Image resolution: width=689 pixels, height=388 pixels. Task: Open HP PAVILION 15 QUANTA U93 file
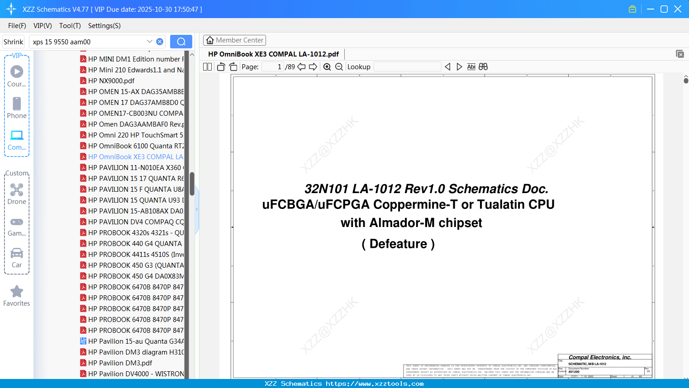(x=132, y=200)
